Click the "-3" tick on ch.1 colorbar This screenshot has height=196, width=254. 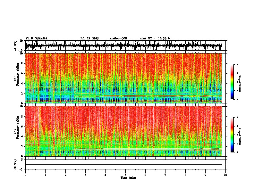click(236, 65)
